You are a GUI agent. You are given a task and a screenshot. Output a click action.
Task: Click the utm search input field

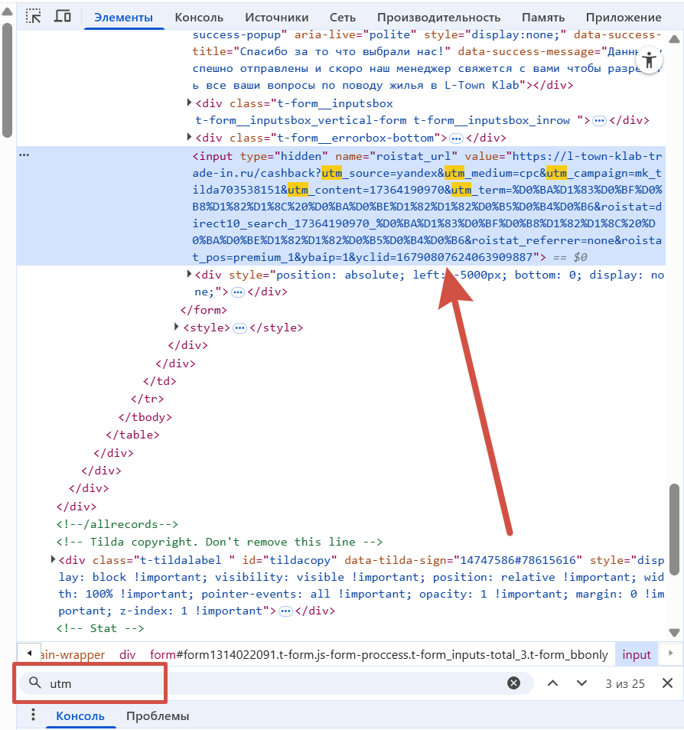tap(268, 683)
